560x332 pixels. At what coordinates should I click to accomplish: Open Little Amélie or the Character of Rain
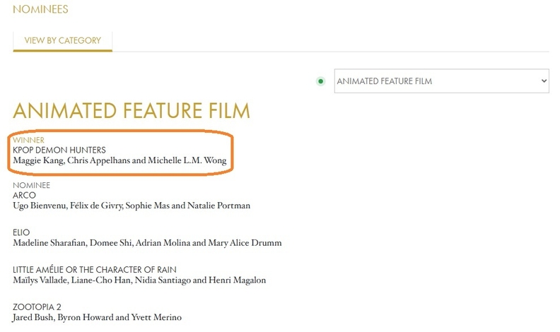coord(95,270)
